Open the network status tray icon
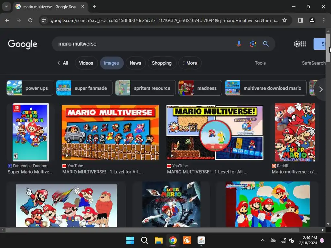This screenshot has width=331, height=248. coord(283,240)
